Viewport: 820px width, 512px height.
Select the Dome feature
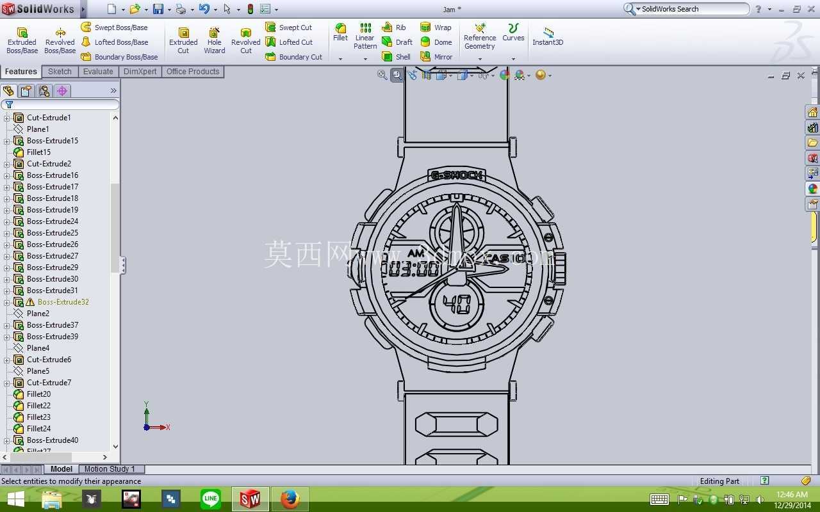[436, 42]
